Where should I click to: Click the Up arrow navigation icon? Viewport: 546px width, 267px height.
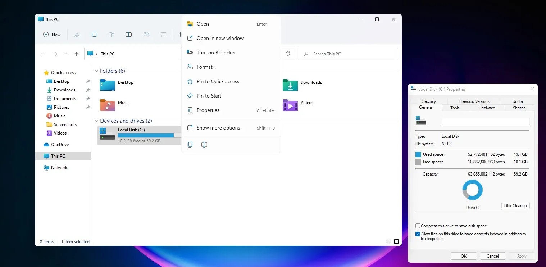pyautogui.click(x=76, y=54)
